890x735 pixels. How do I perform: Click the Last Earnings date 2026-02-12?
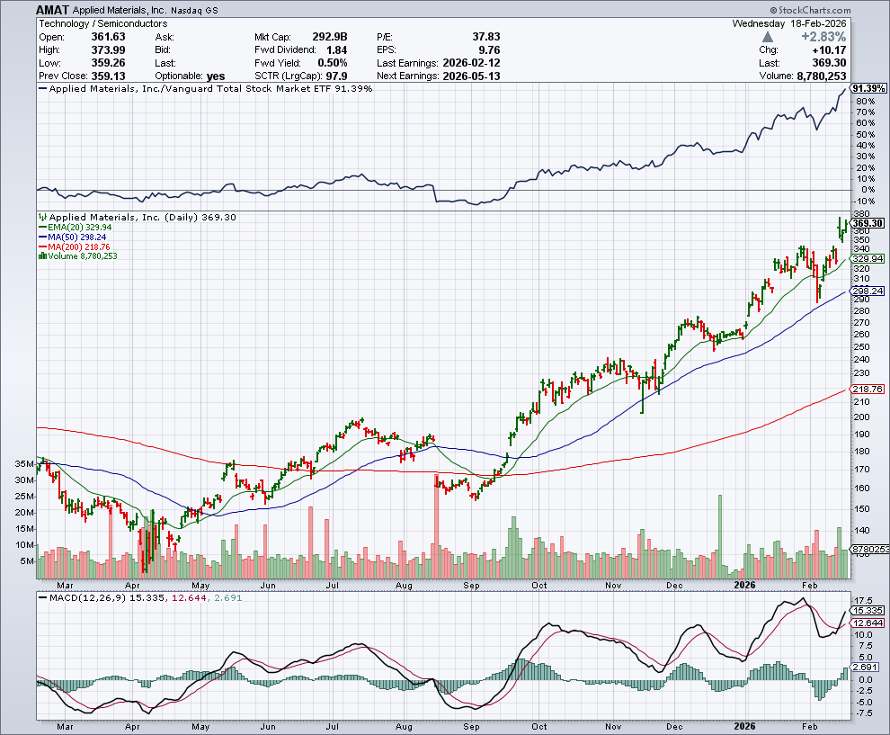point(472,63)
